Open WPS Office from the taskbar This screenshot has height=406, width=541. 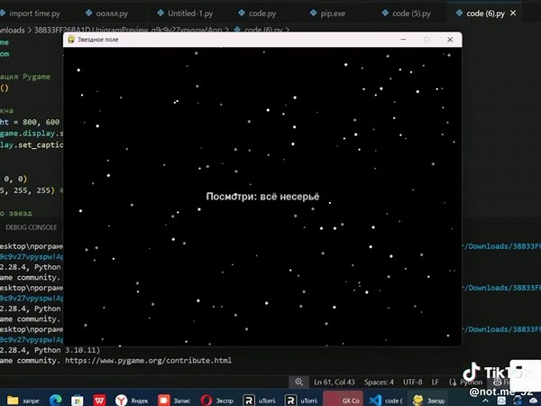[x=99, y=401]
